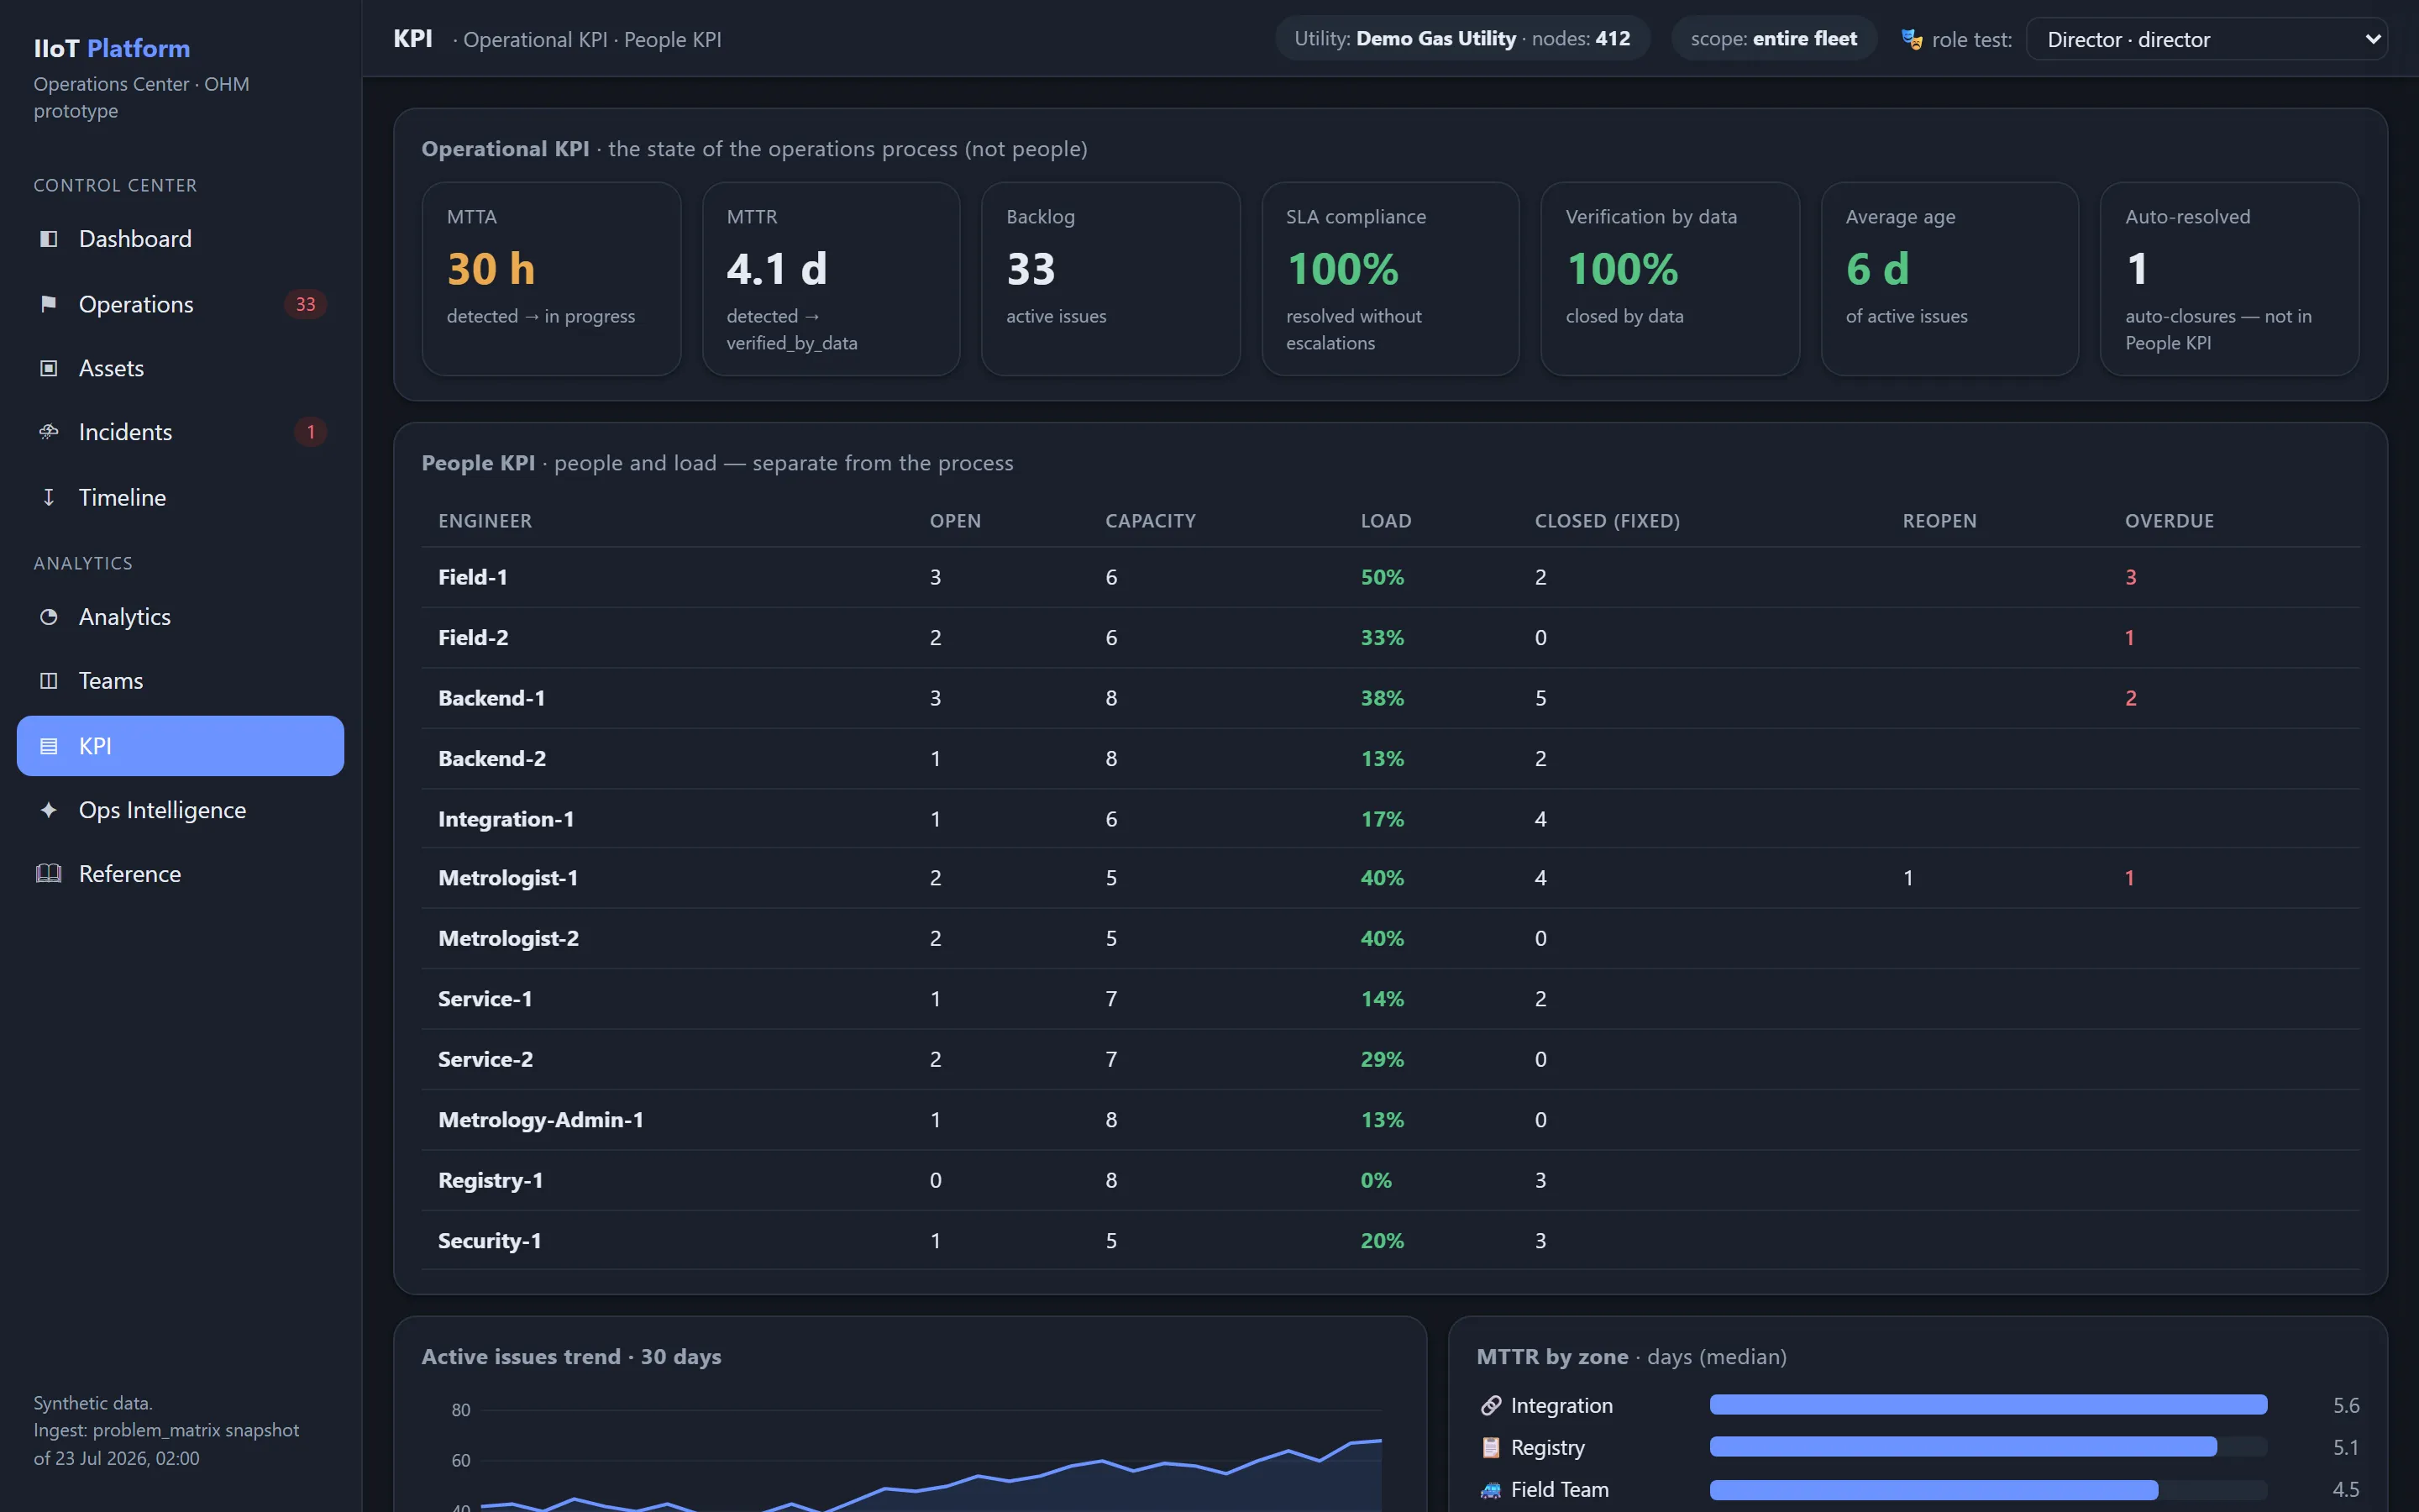This screenshot has width=2419, height=1512.
Task: Select the Metrologist-2 engineer name
Action: tap(508, 939)
